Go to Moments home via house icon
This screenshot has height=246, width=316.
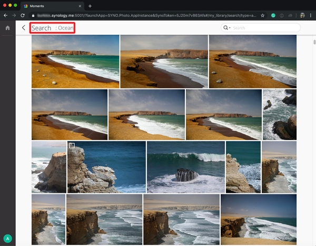[8, 28]
